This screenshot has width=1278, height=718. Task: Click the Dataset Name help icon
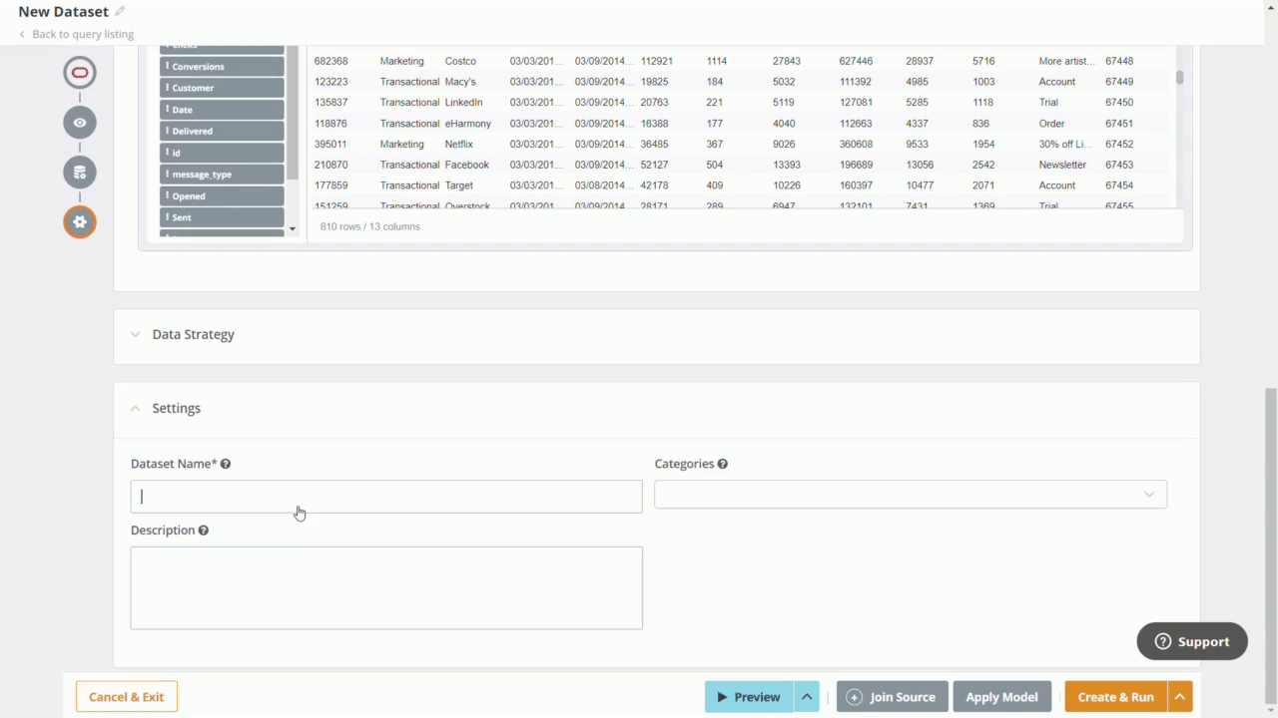click(226, 464)
